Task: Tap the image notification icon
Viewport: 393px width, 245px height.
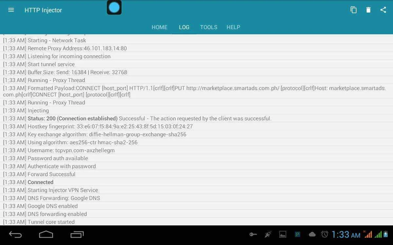Action: pyautogui.click(x=283, y=234)
